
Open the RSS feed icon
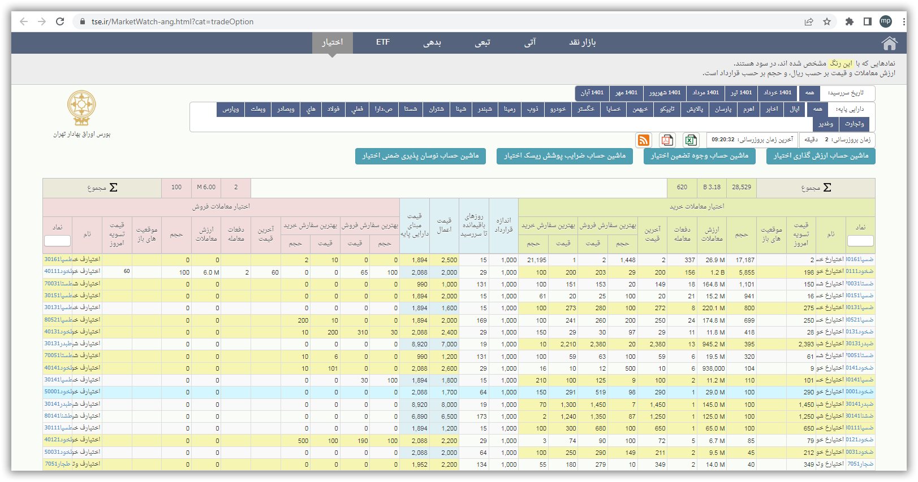click(644, 140)
